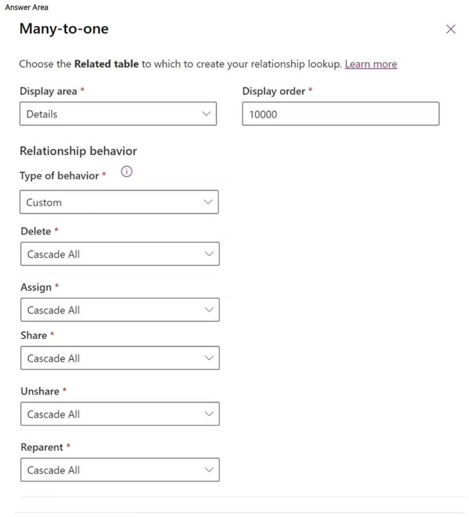469x517 pixels.
Task: Click the chevron arrow in the Custom dropdown
Action: (x=208, y=202)
